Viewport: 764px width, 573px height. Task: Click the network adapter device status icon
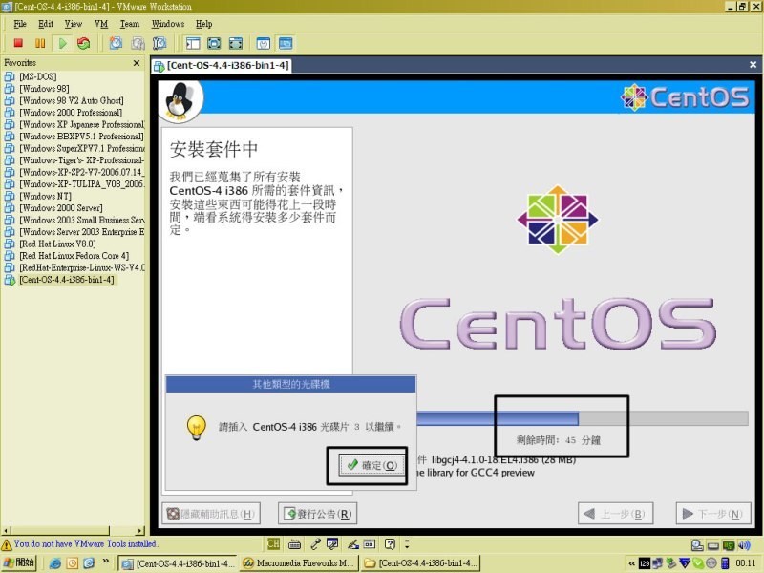pyautogui.click(x=729, y=545)
